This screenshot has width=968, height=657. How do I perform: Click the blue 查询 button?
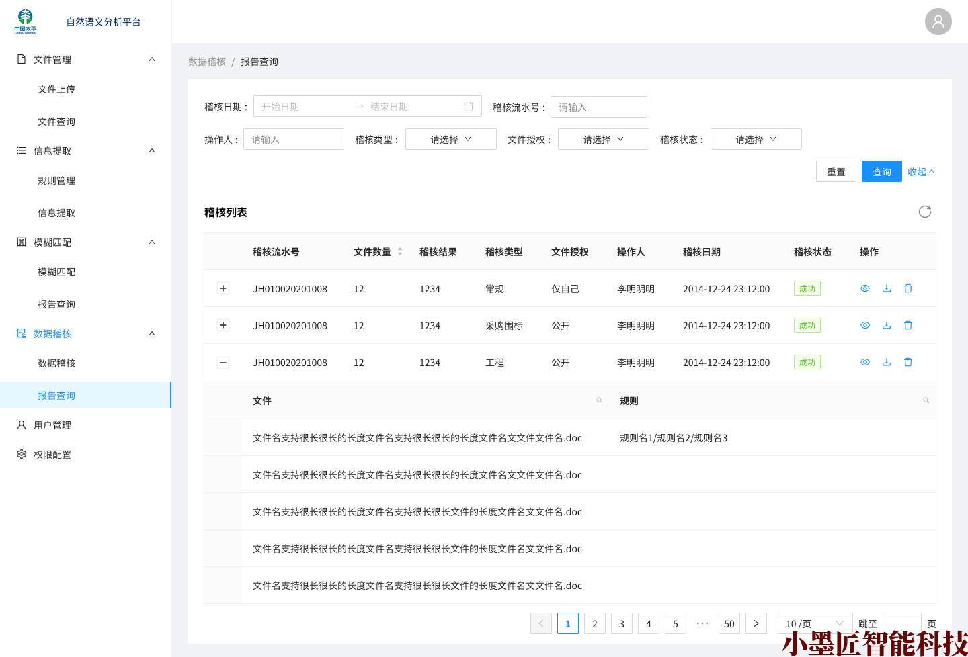[x=881, y=171]
